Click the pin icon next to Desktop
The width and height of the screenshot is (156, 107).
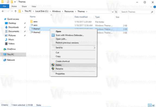(25, 23)
